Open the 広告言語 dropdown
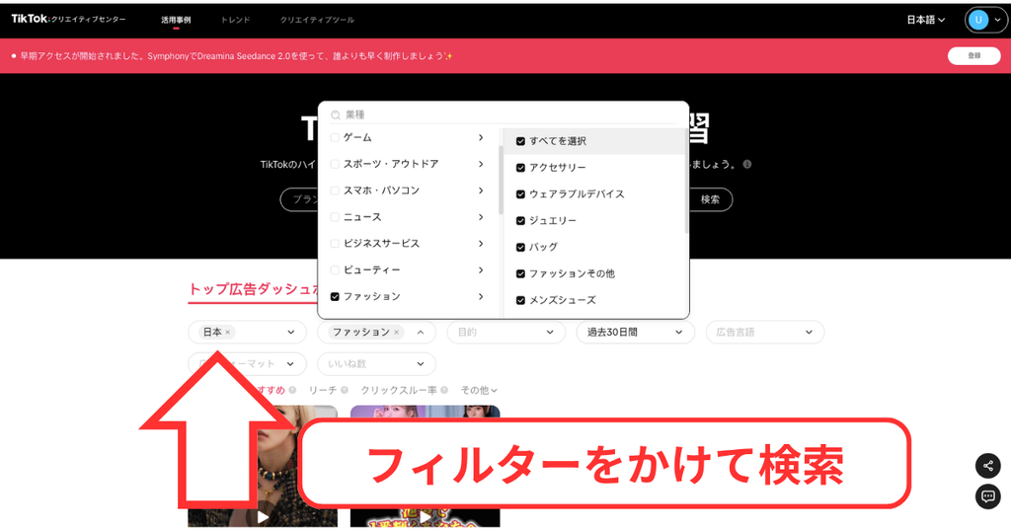 tap(765, 332)
